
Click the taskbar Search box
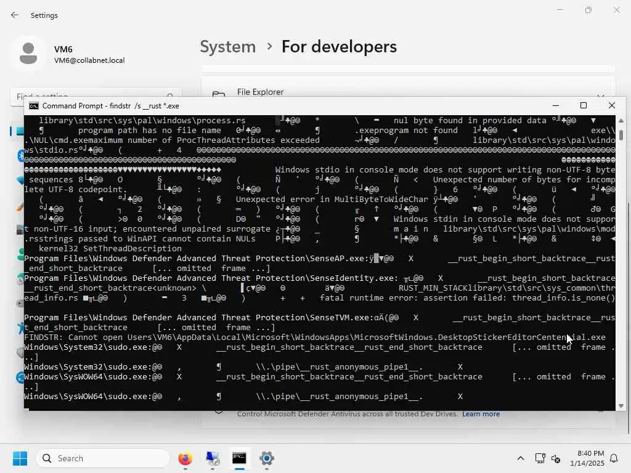103,458
